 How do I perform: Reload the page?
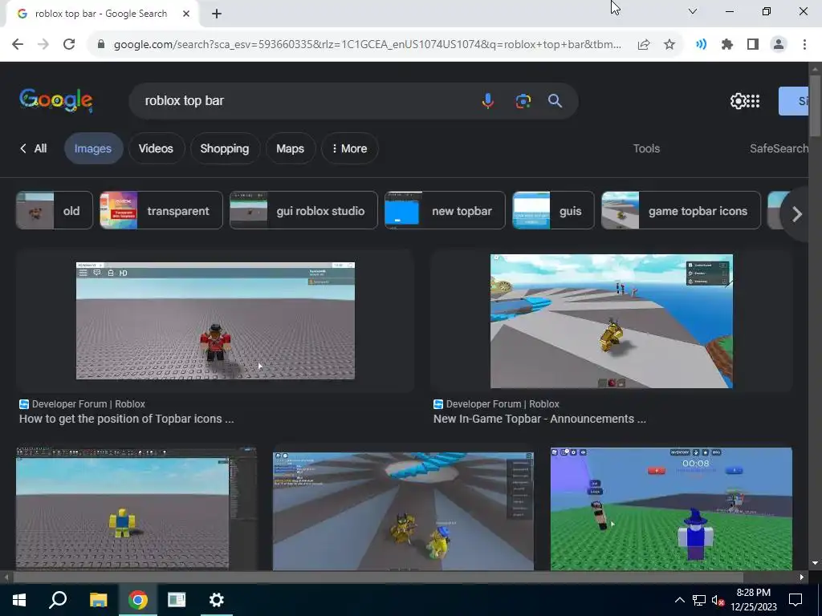[x=69, y=45]
